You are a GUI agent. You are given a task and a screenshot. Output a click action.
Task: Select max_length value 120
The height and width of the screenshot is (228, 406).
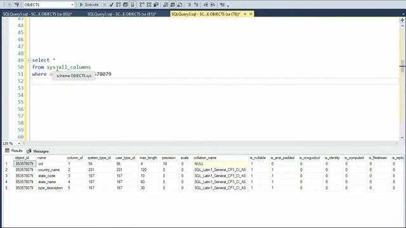[149, 170]
